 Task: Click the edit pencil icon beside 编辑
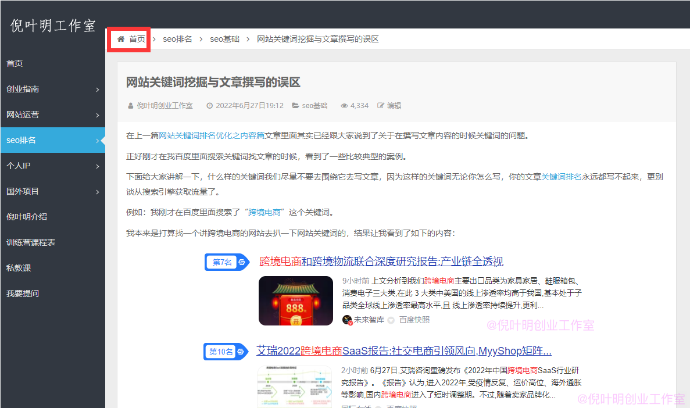[x=381, y=106]
